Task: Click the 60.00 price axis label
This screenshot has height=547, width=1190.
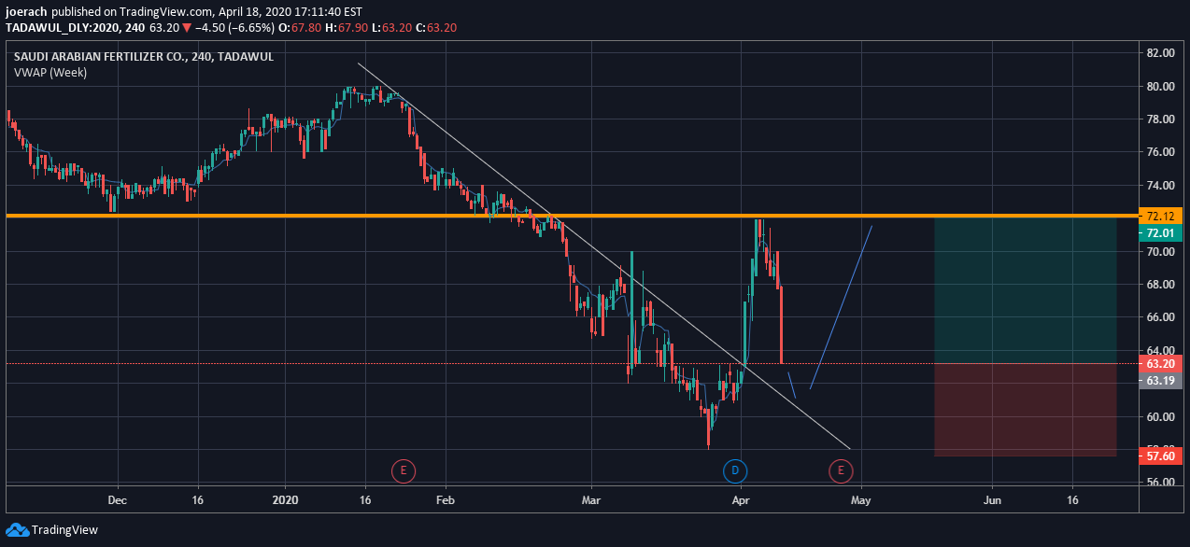Action: (1160, 416)
